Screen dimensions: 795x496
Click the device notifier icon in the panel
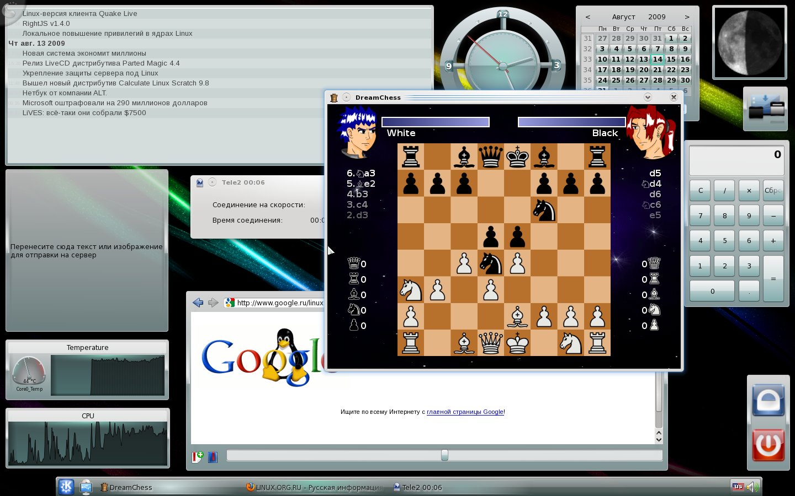coord(86,487)
